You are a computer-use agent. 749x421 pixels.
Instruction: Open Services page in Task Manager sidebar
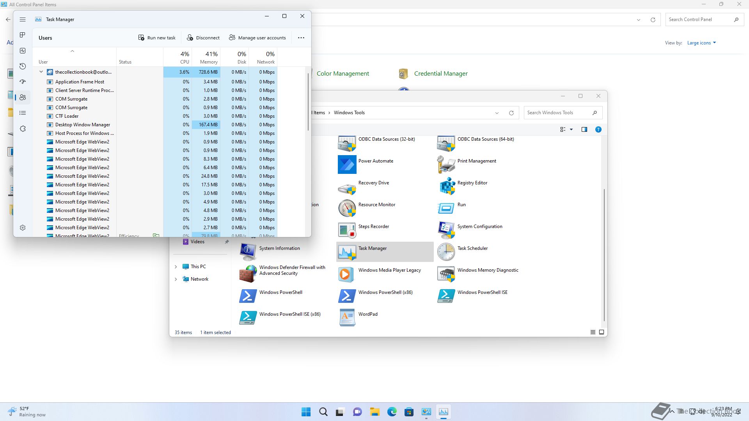[x=23, y=129]
